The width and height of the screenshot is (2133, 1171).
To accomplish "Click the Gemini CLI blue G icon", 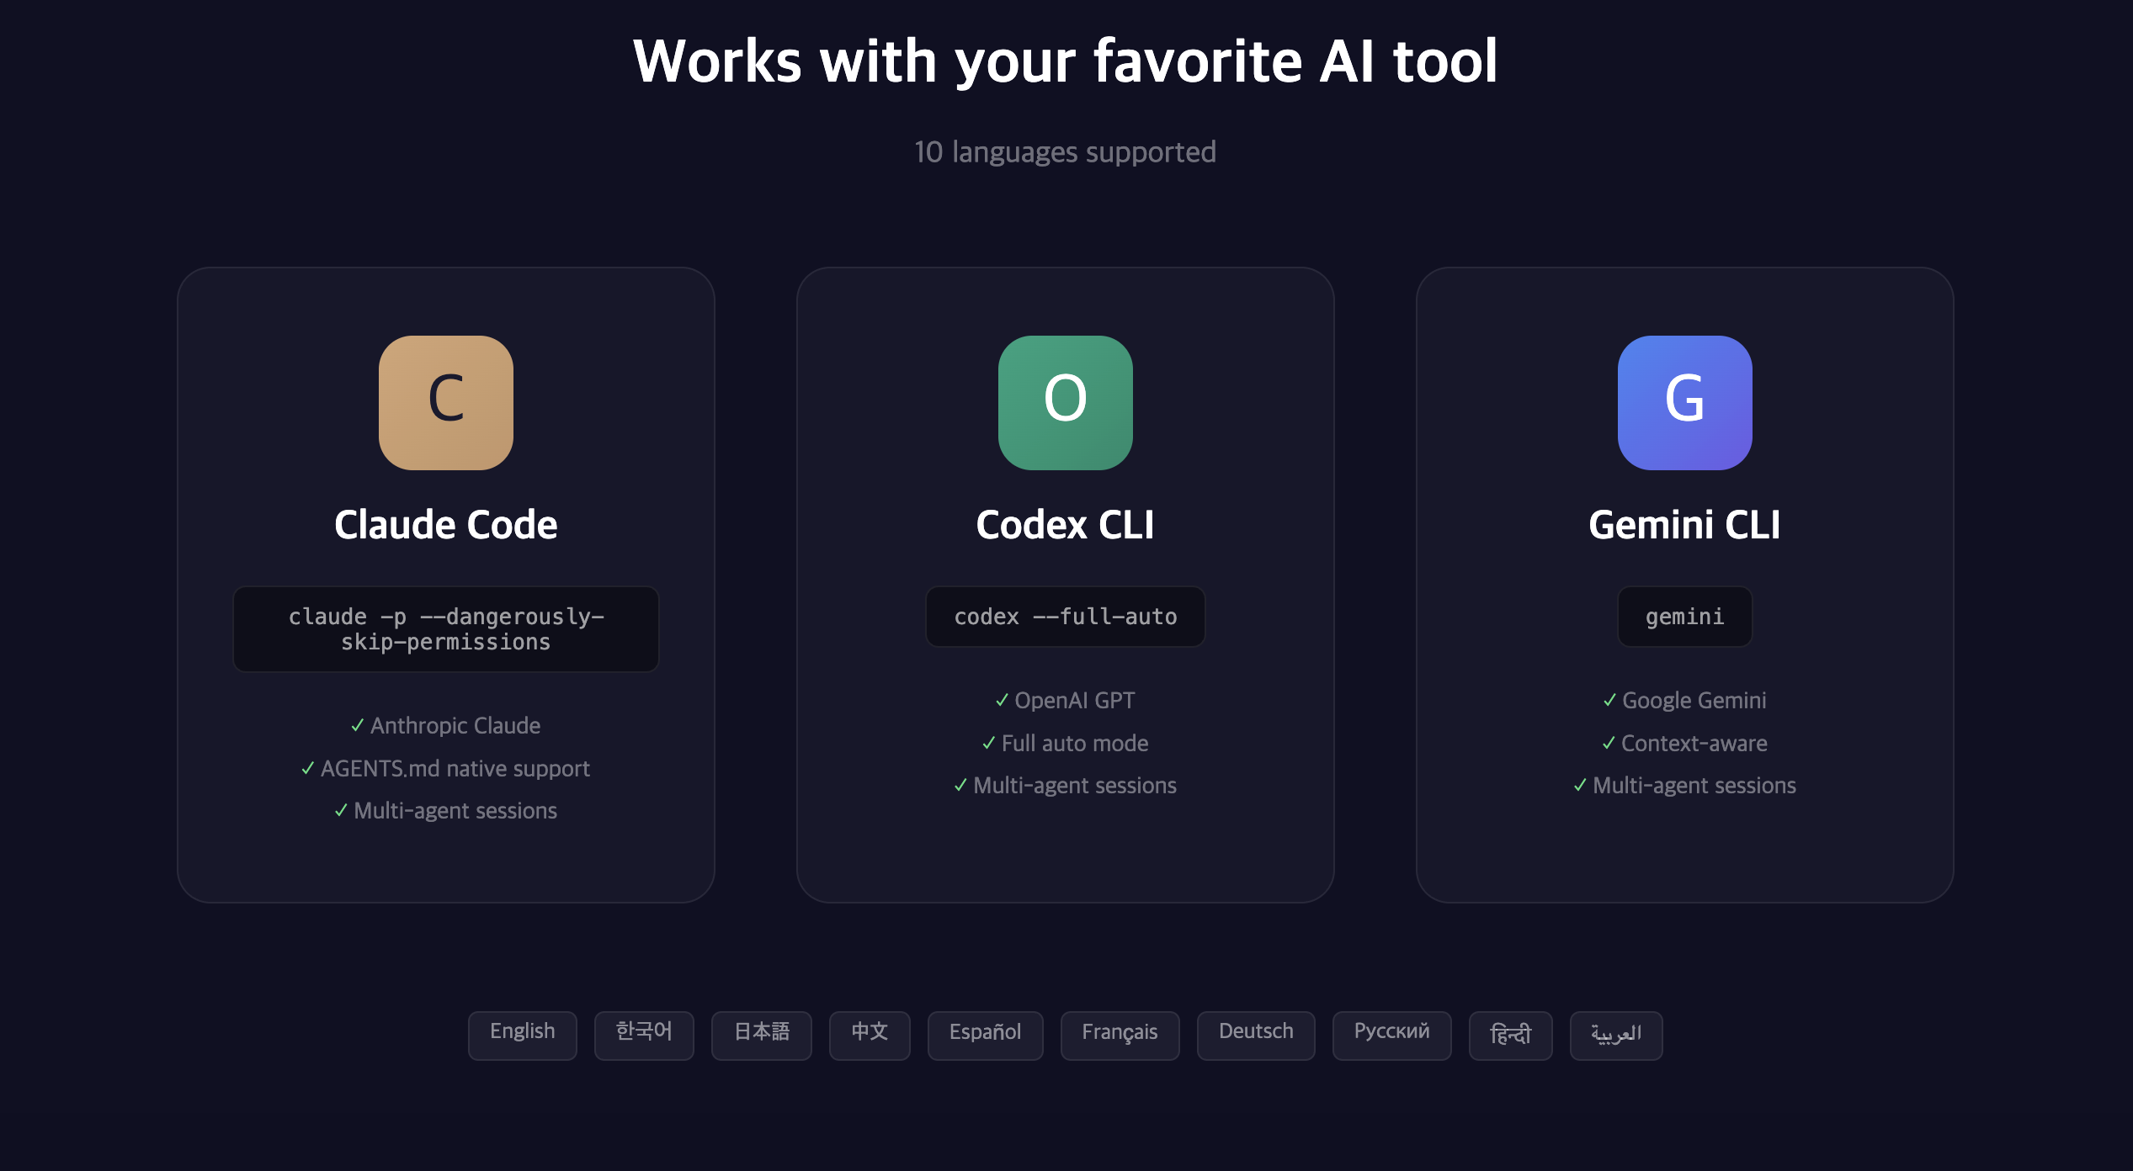I will 1684,403.
